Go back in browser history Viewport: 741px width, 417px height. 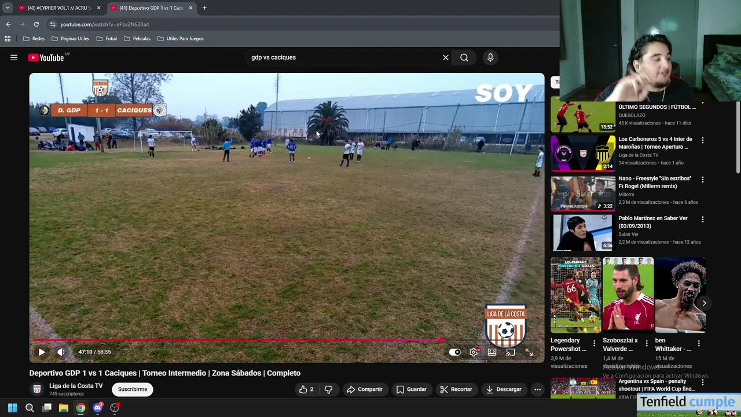click(x=8, y=24)
